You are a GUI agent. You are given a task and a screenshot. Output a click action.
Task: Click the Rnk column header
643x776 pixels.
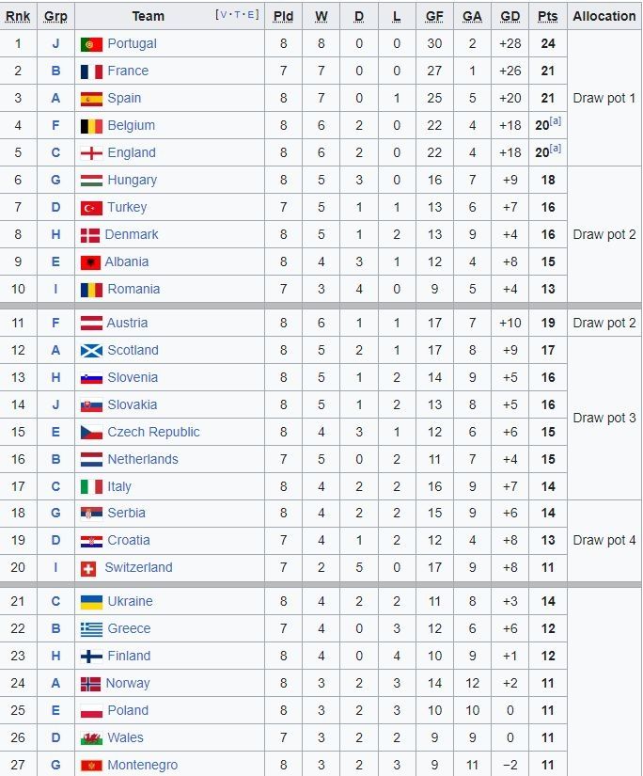coord(18,16)
